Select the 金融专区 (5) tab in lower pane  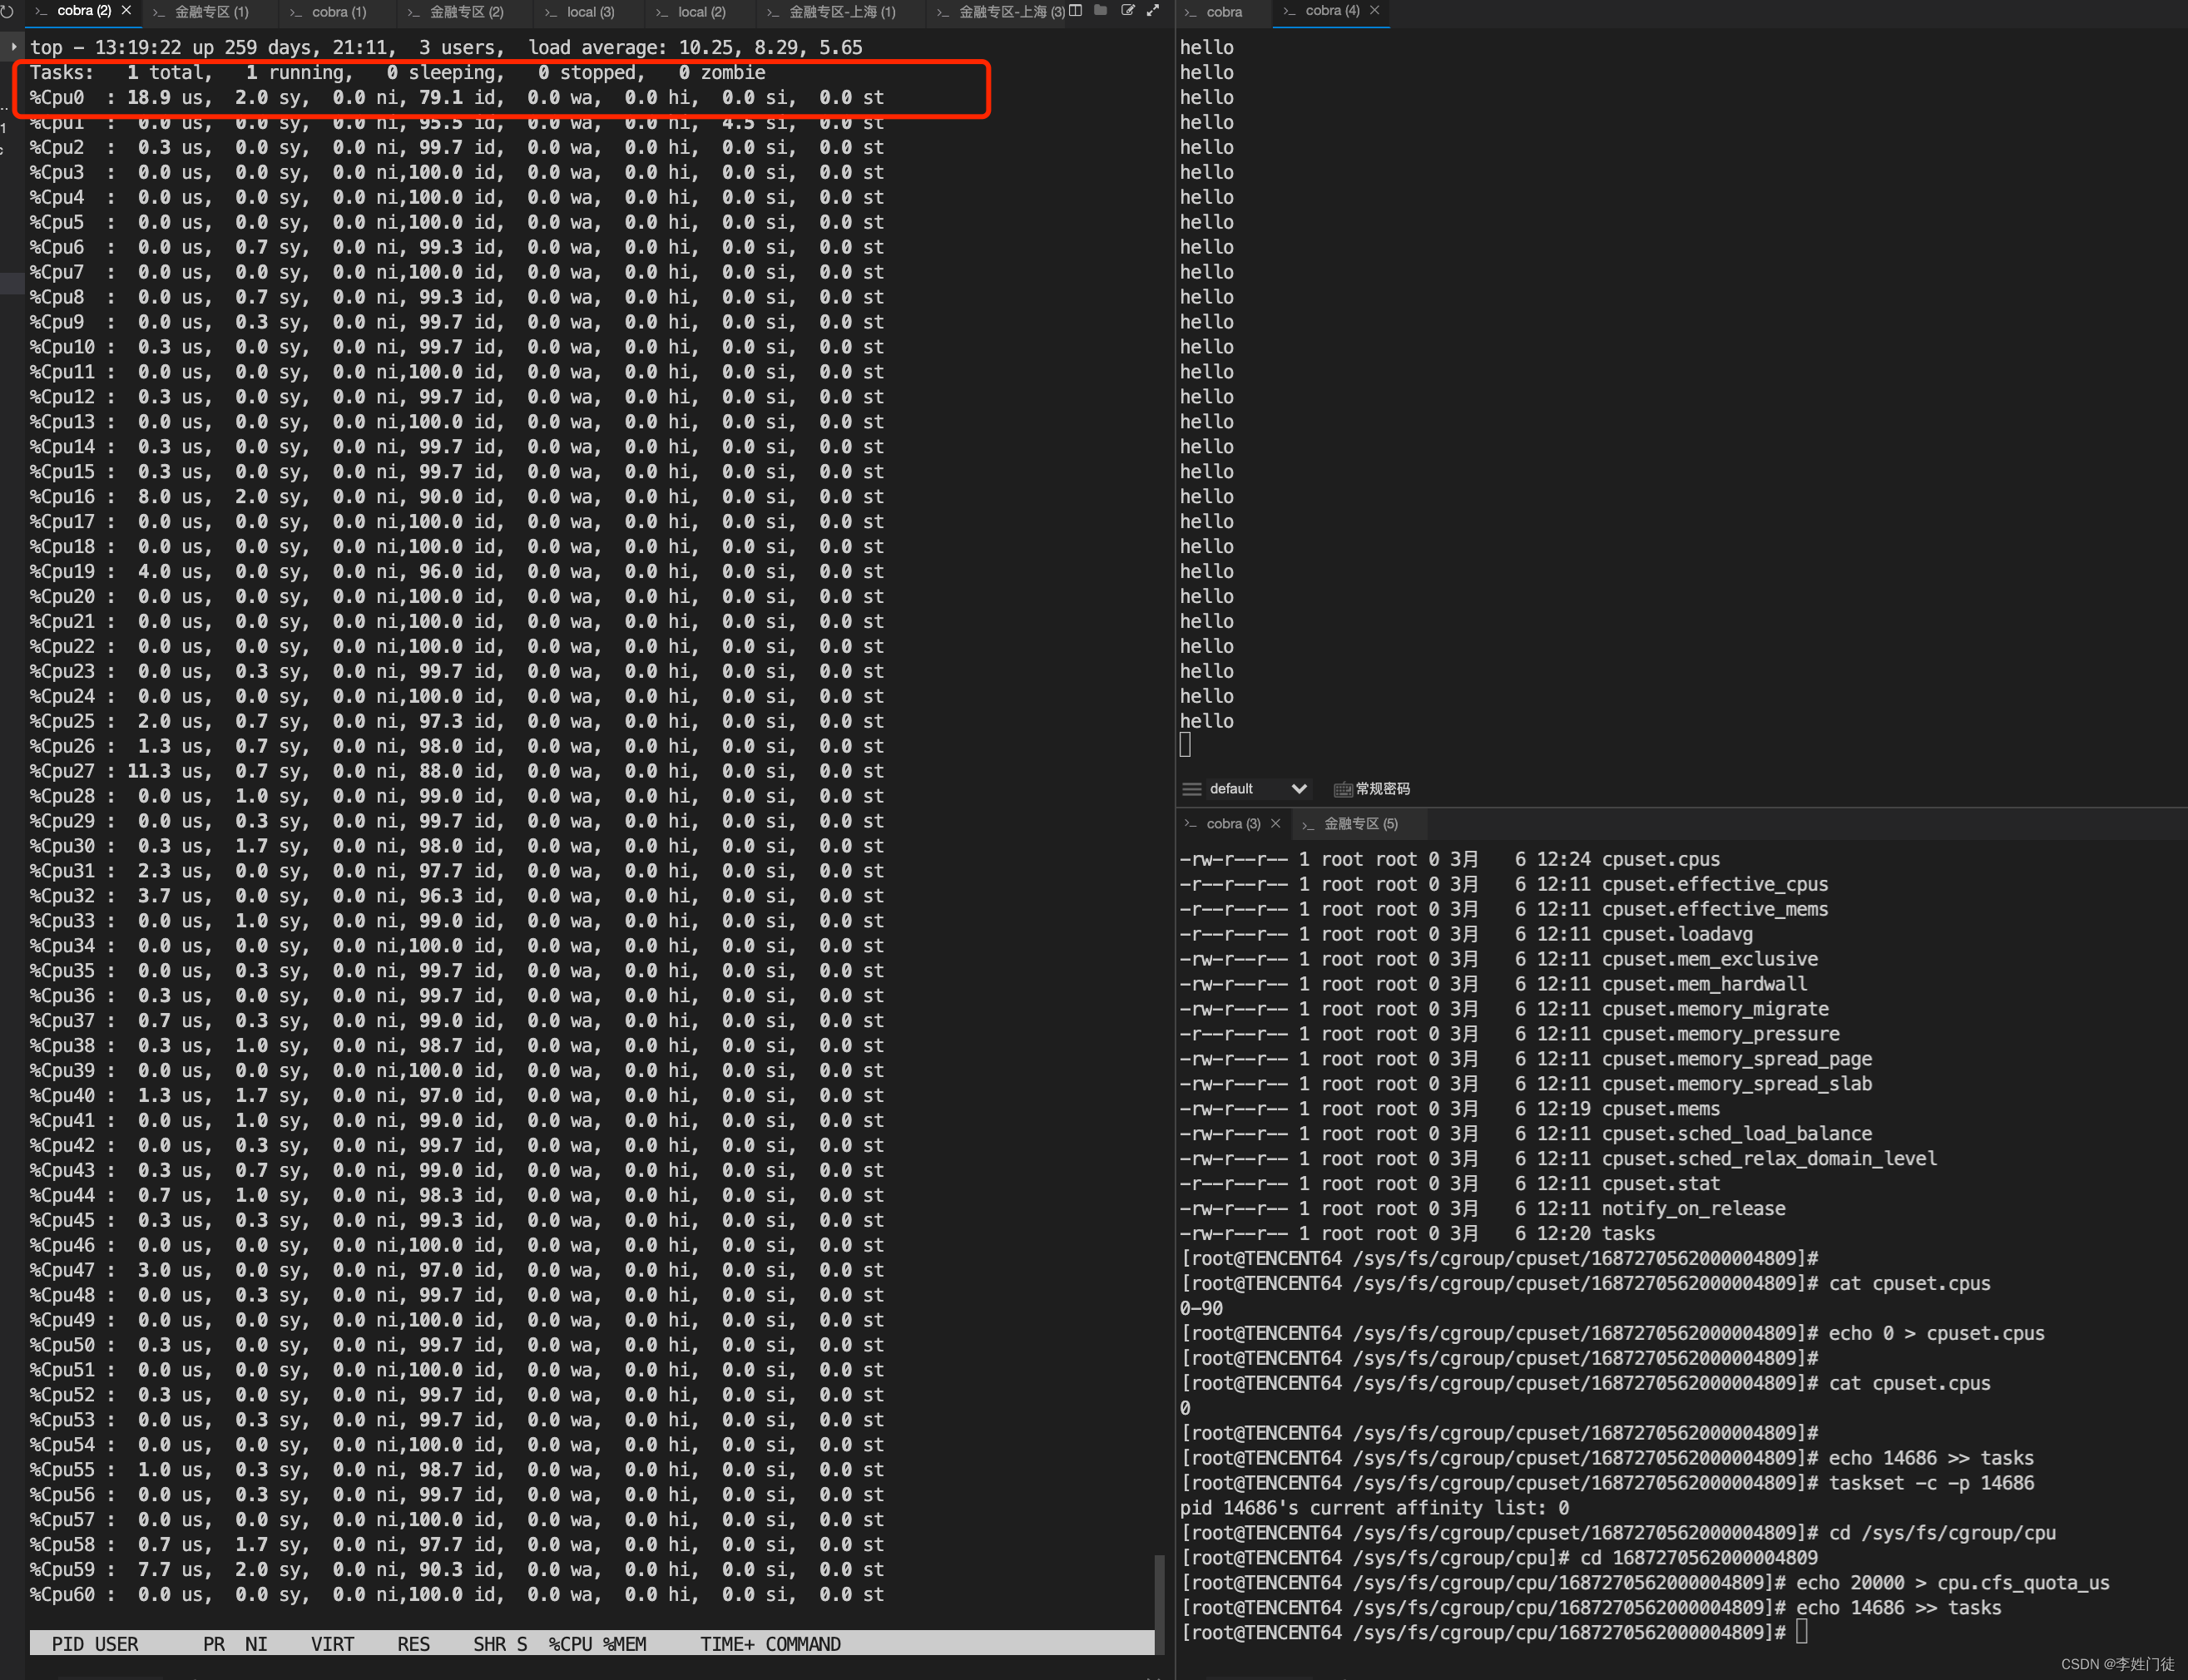(x=1360, y=824)
